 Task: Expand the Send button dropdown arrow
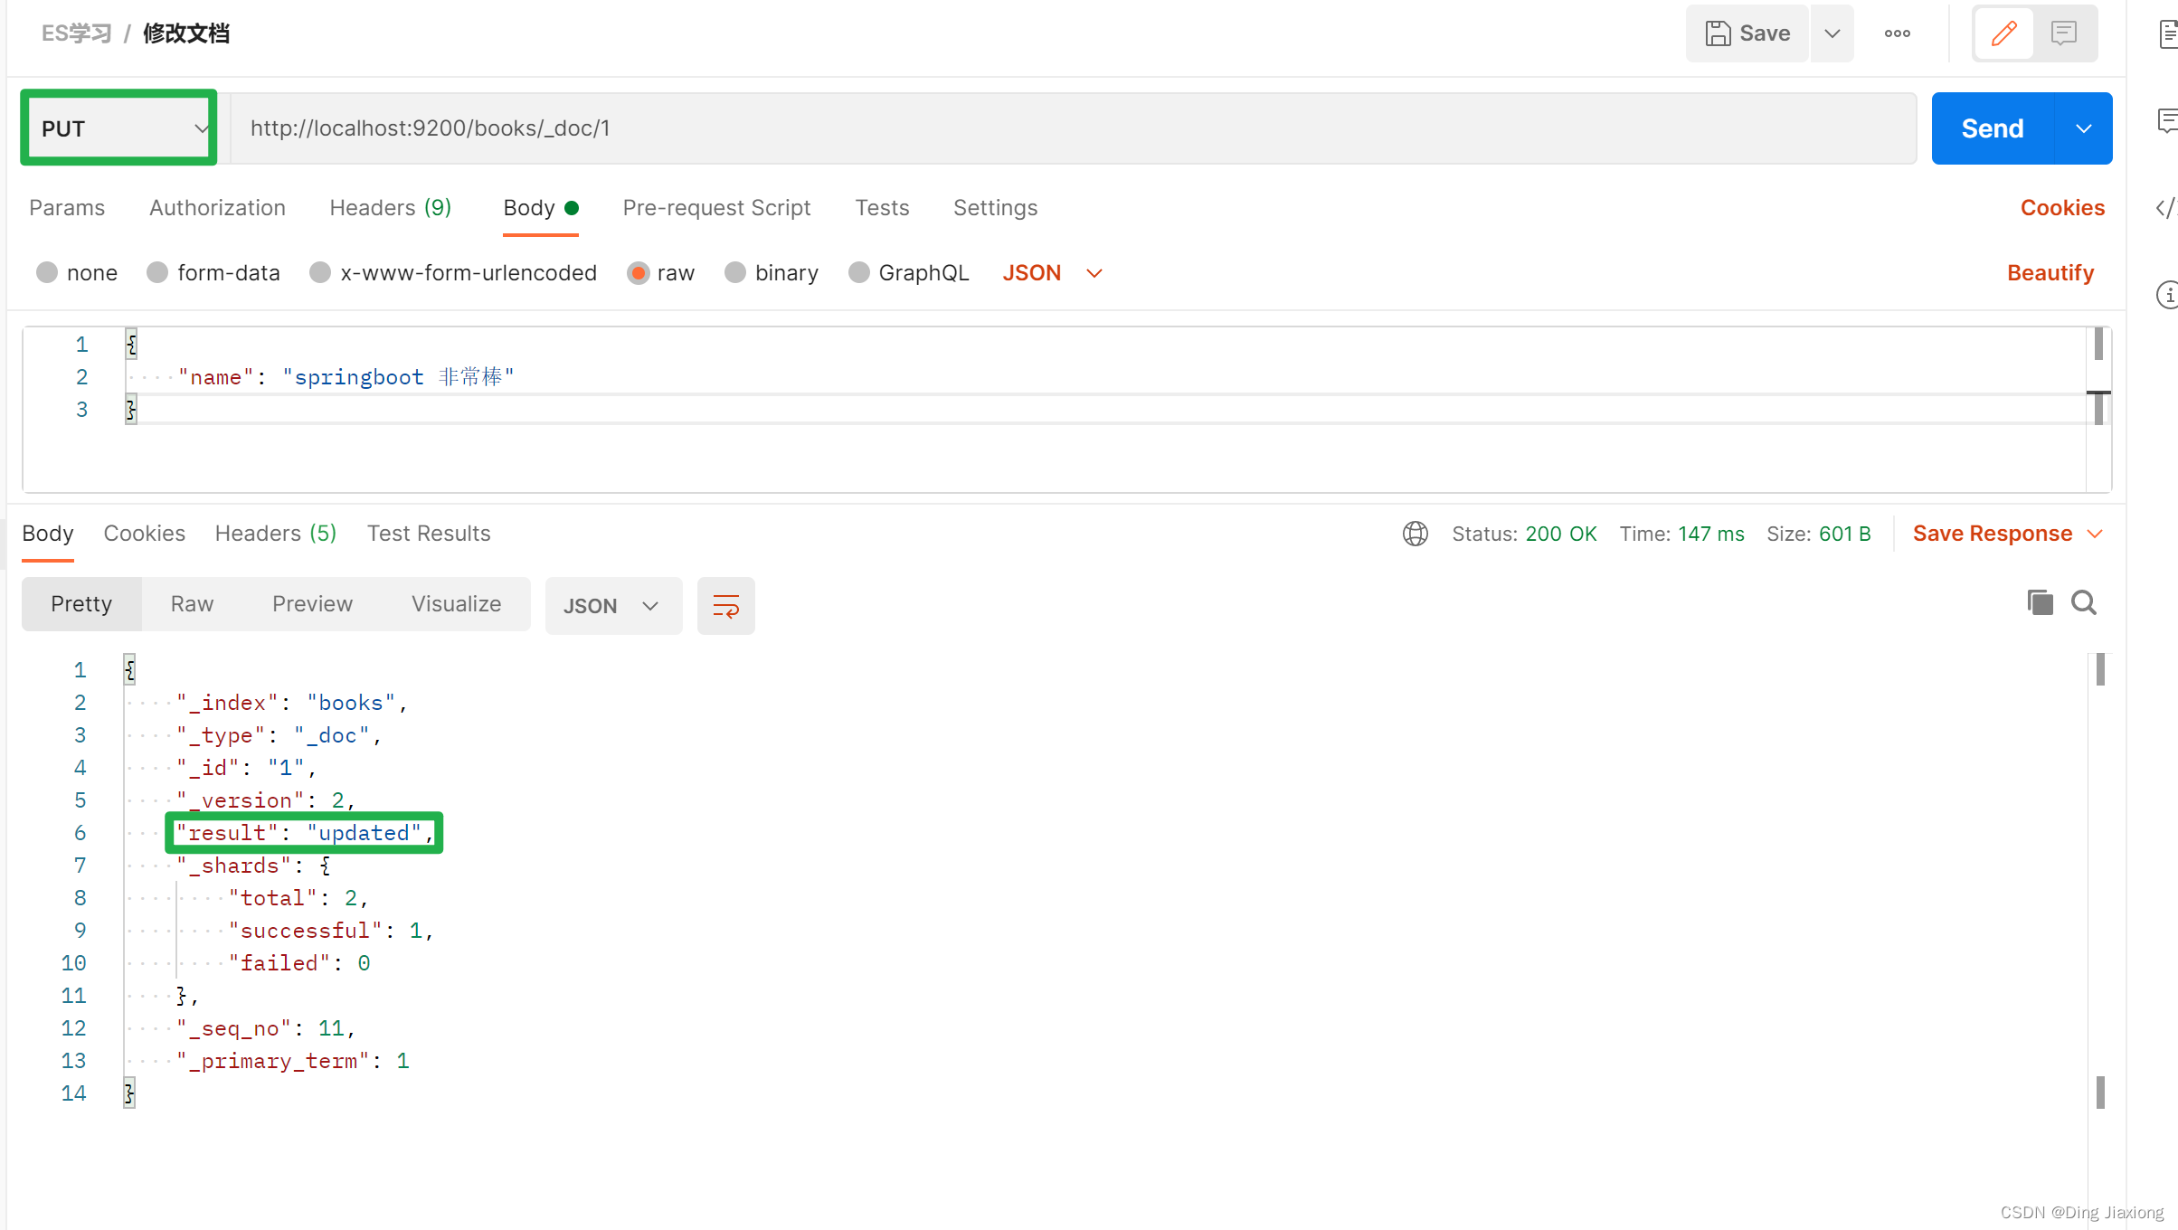tap(2084, 128)
